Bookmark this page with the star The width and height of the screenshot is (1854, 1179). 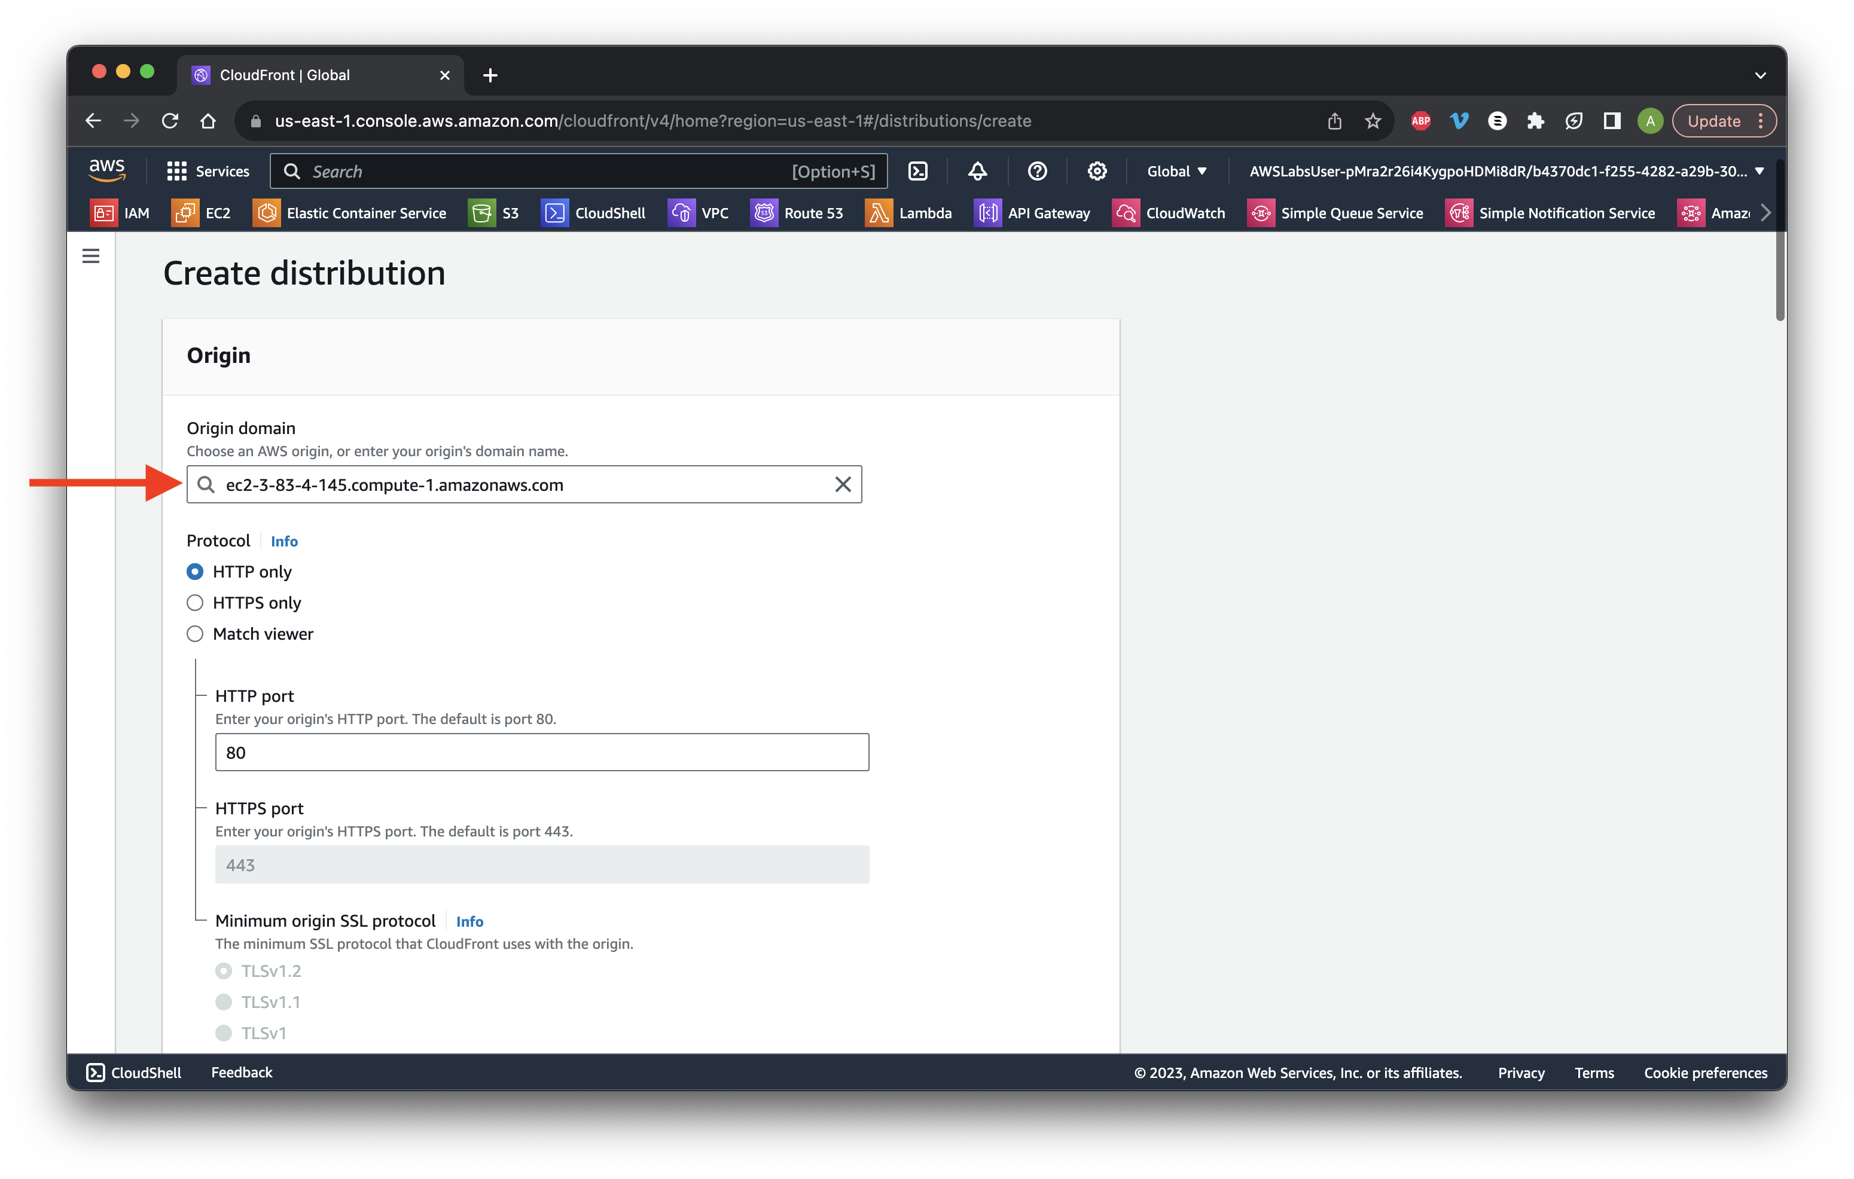click(1373, 121)
